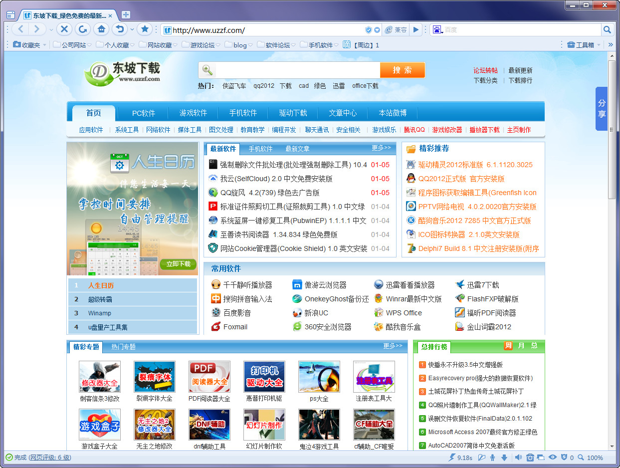This screenshot has width=620, height=468.
Task: Open the 收藏夹 favorites dropdown
Action: click(x=29, y=45)
